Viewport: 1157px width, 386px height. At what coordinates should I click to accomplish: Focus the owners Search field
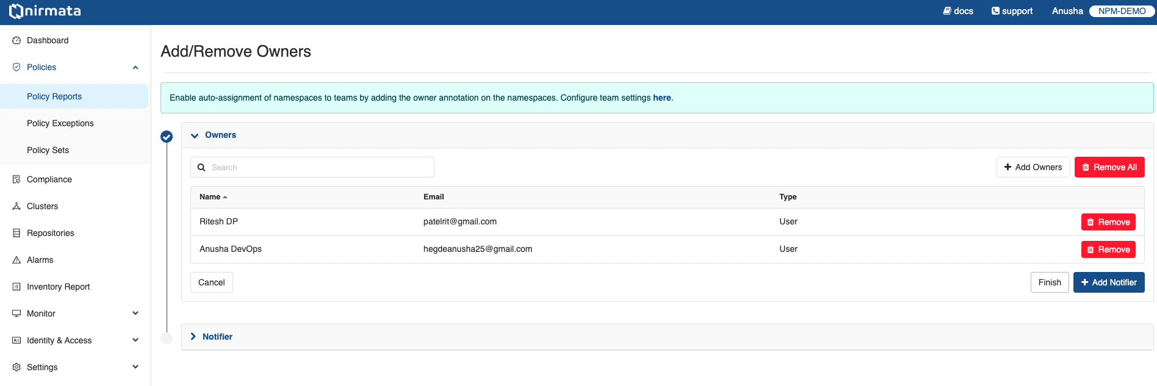pyautogui.click(x=312, y=167)
